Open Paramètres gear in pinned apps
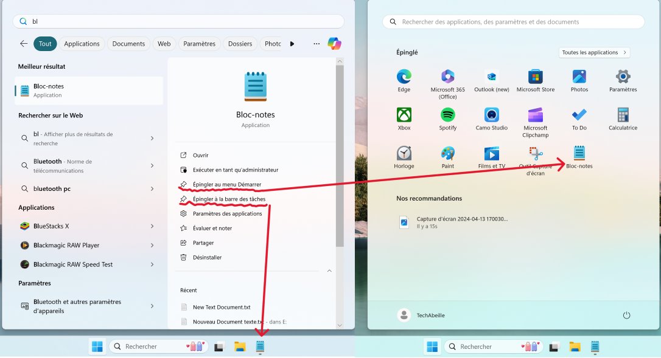 tap(623, 77)
